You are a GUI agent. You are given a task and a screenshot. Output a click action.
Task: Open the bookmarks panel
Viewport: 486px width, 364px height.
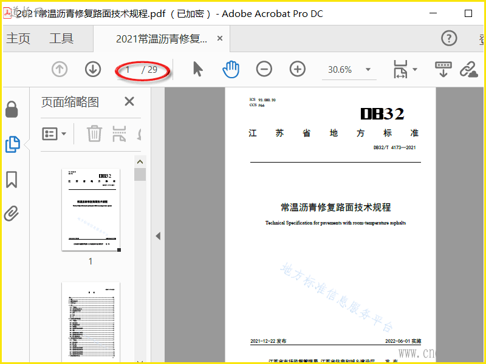(12, 180)
